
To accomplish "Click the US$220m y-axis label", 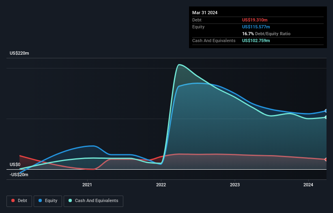I will [19, 53].
